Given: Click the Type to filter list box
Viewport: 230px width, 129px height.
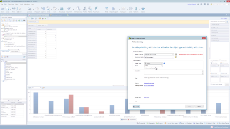Looking at the screenshot, I should point(13,23).
